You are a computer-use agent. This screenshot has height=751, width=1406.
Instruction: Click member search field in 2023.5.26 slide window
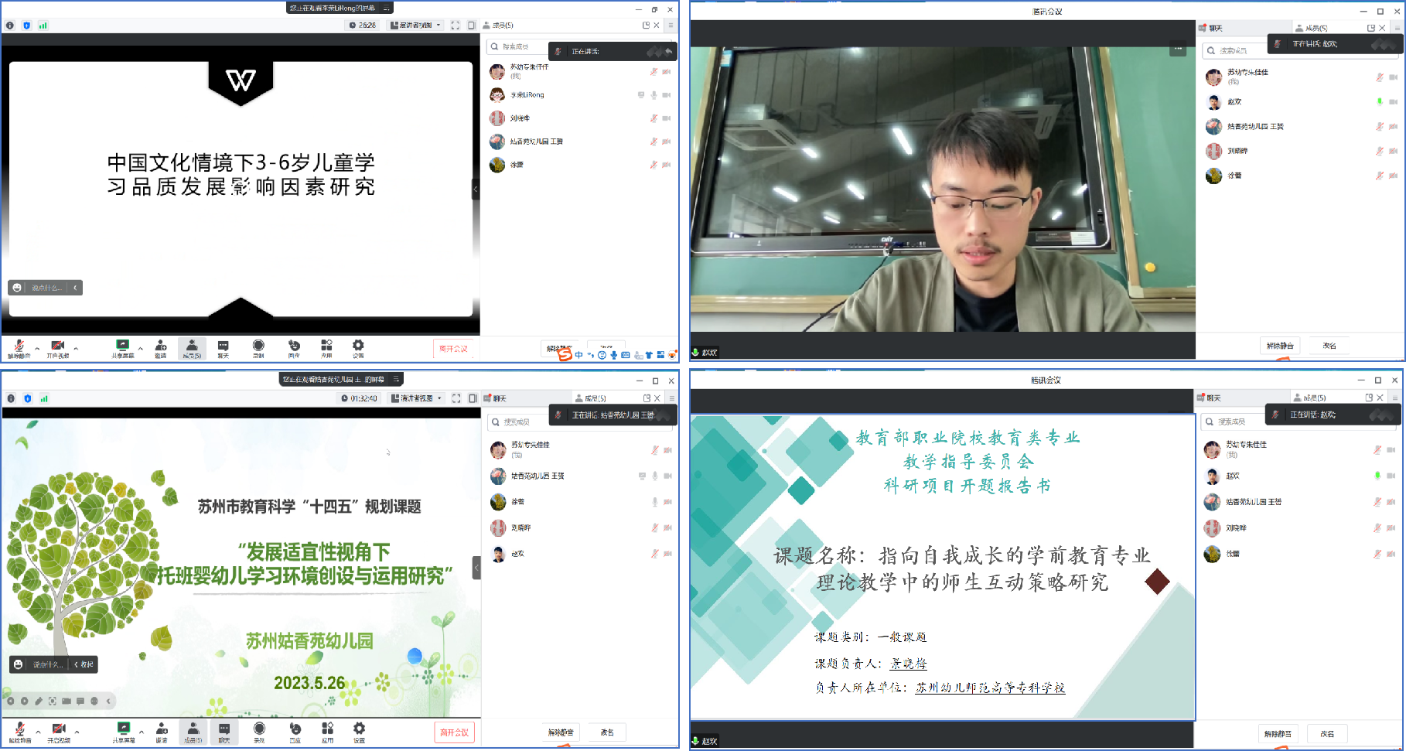[518, 422]
